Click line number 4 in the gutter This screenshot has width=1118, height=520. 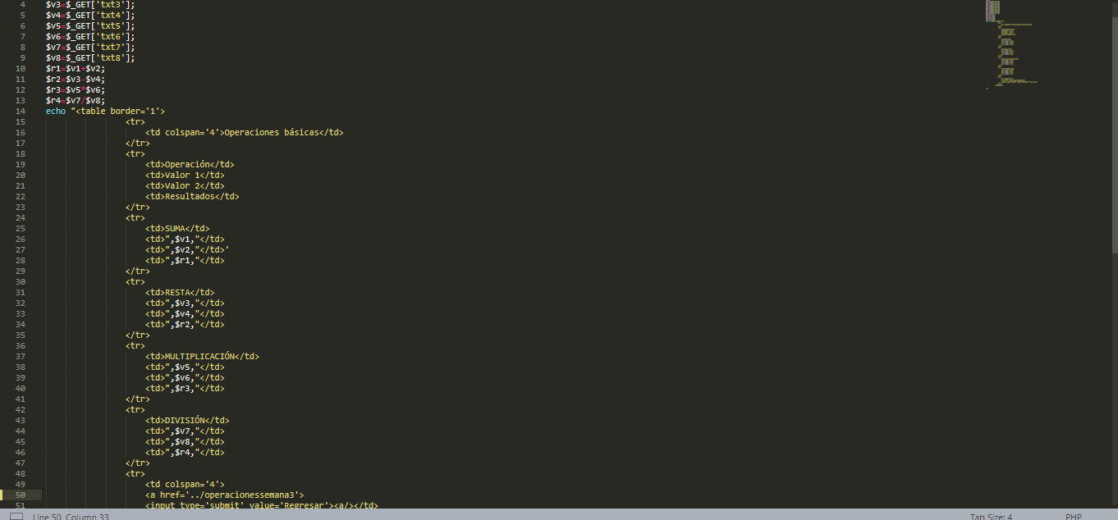(x=22, y=5)
